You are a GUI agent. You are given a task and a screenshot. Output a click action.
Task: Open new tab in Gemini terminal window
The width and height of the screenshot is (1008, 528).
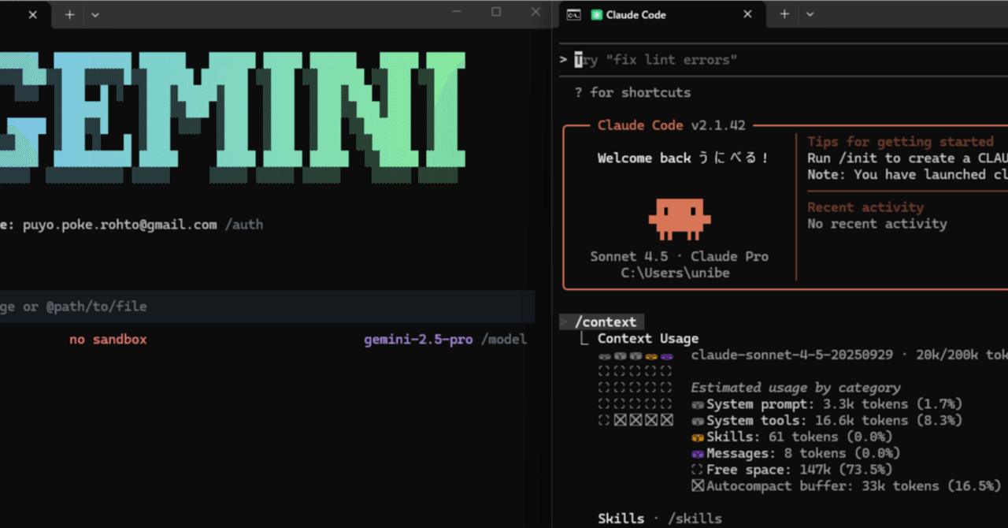[x=69, y=14]
